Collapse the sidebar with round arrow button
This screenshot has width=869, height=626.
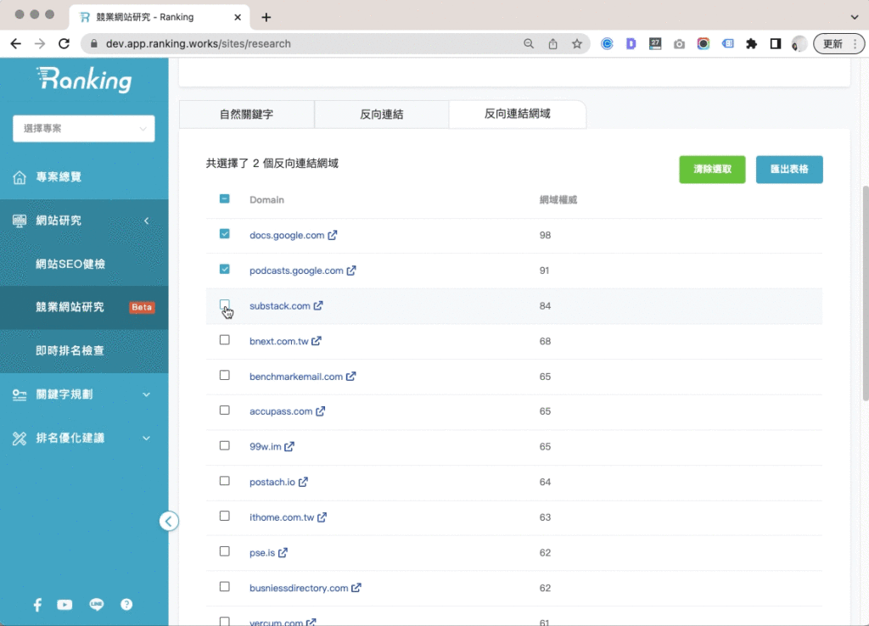169,521
